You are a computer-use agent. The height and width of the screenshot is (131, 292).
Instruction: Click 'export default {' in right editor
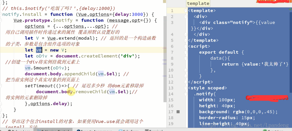[x=221, y=52]
